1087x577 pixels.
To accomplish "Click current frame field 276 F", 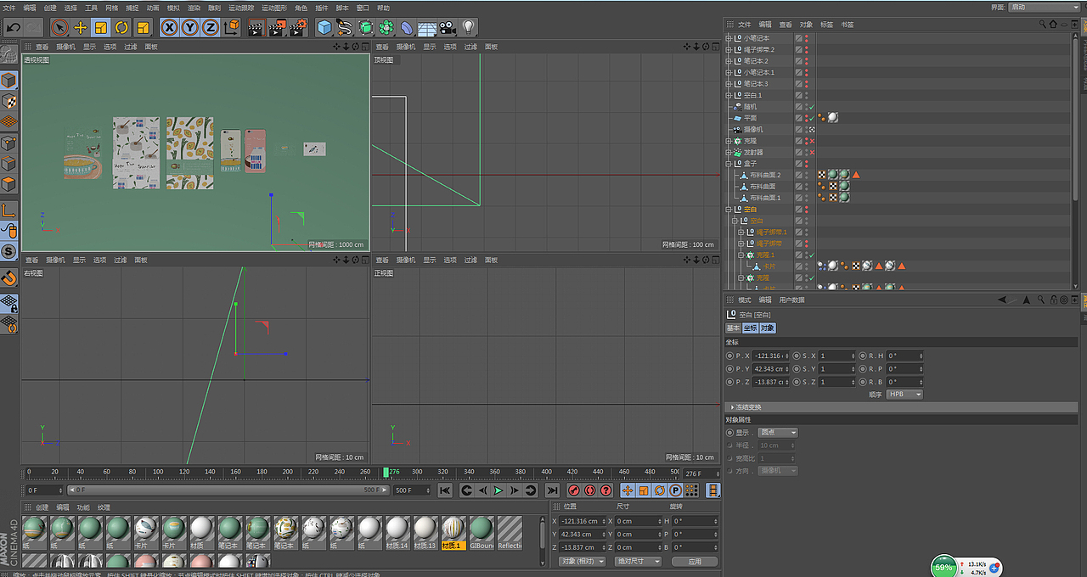I will (701, 474).
